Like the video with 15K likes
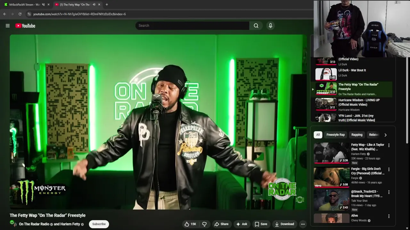The image size is (410, 230). point(190,224)
